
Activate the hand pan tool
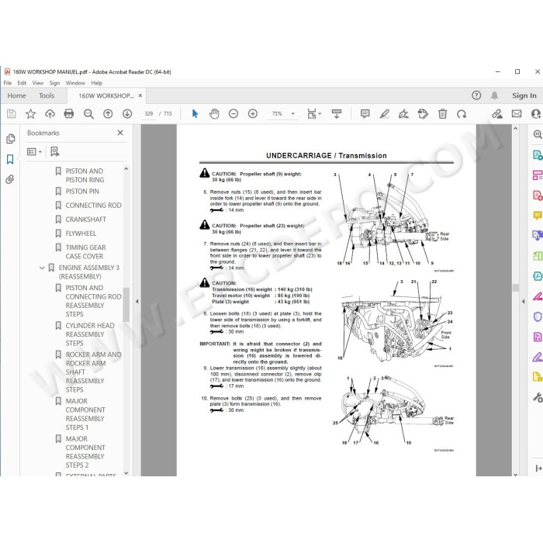pyautogui.click(x=214, y=113)
